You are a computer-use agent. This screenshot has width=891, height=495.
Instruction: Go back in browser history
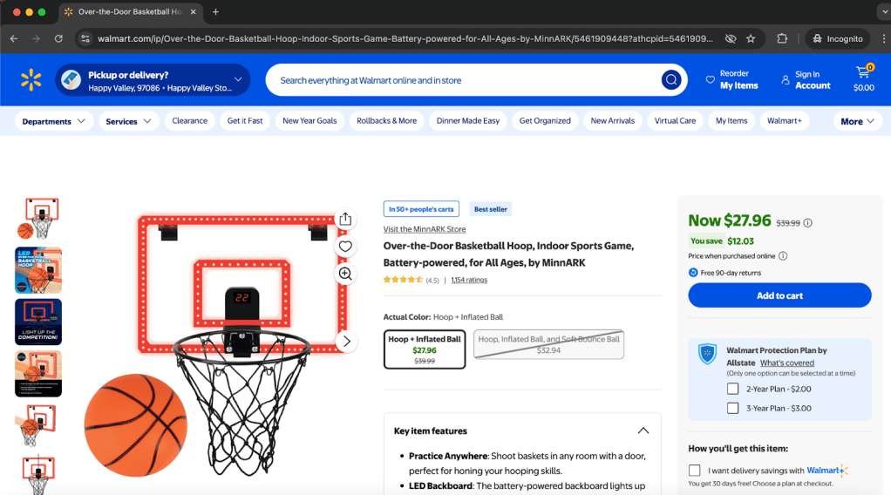(x=14, y=38)
